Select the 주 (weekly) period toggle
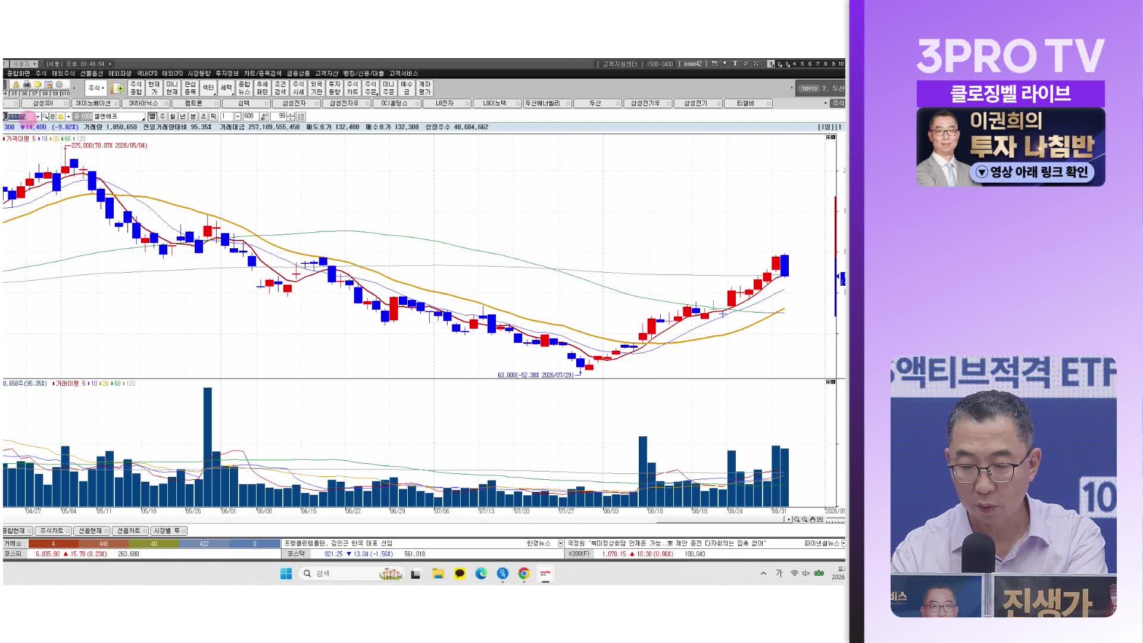 click(163, 116)
